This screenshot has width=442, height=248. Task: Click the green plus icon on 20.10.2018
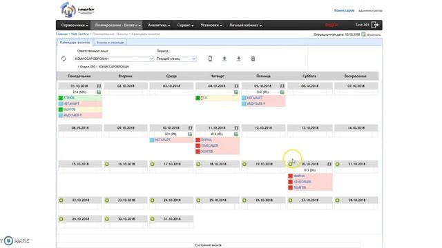[x=290, y=164]
